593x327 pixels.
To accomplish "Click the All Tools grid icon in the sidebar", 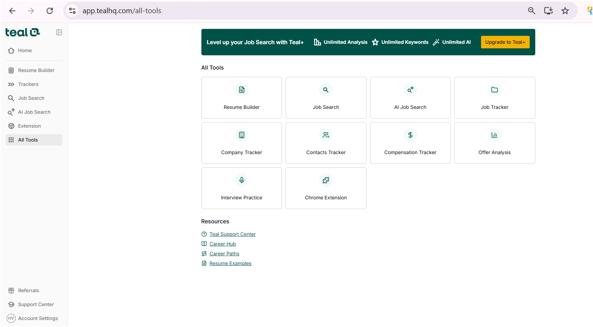I will [11, 140].
